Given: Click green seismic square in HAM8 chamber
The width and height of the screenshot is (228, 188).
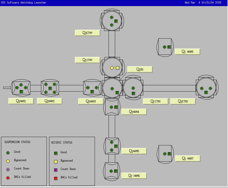Looking at the screenshot, I should (169, 47).
